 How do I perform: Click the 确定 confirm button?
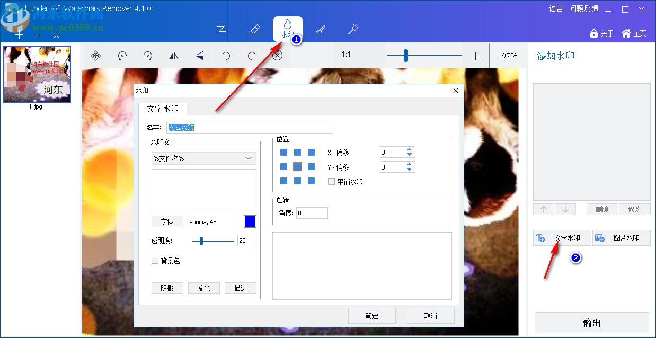click(x=371, y=315)
